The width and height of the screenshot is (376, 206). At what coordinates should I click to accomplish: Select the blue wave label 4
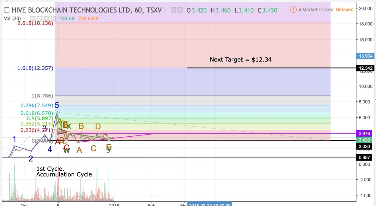coord(50,149)
